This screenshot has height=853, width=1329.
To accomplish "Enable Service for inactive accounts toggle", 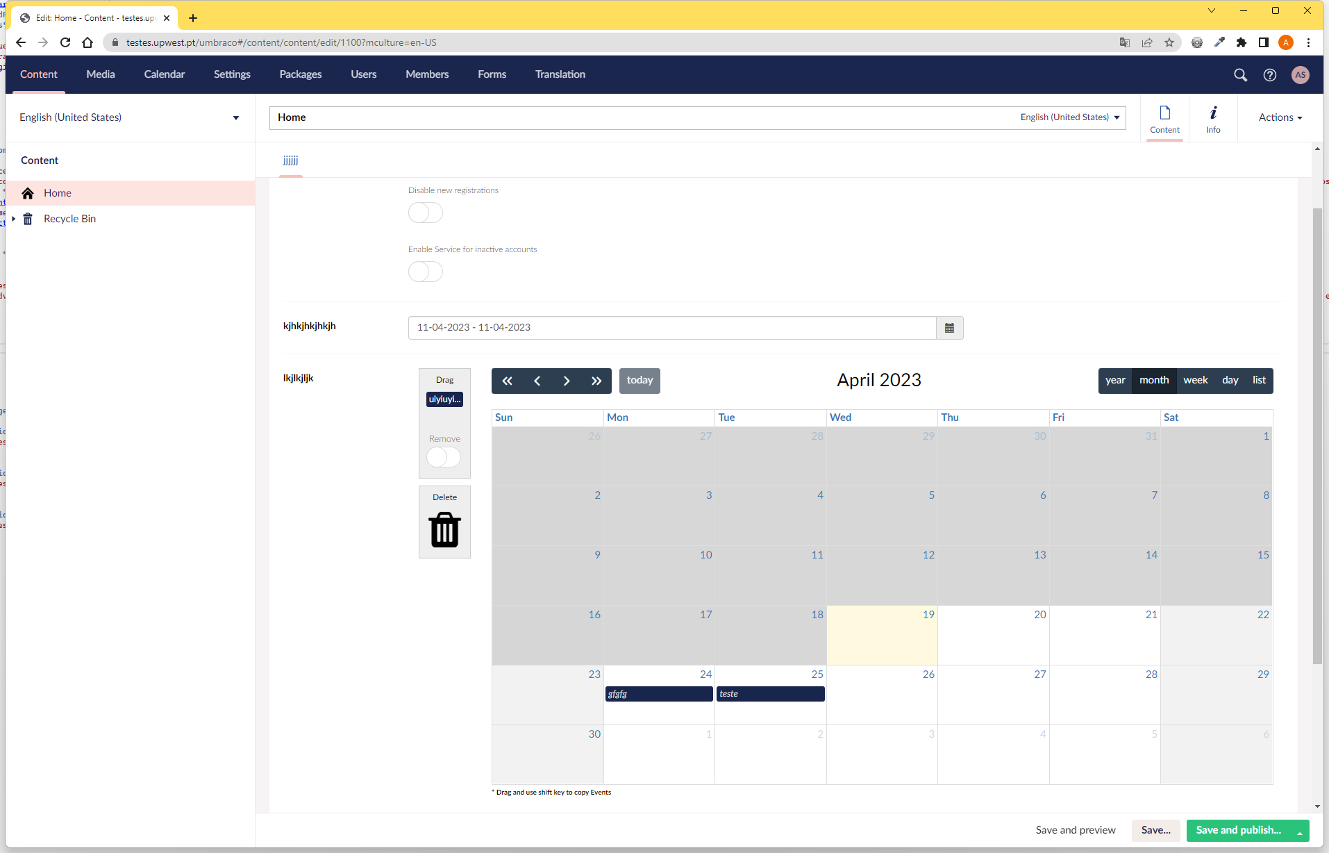I will point(425,272).
